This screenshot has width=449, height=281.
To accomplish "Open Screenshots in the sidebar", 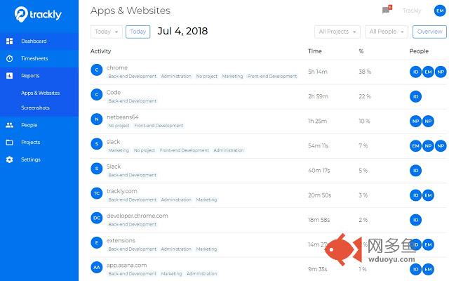I will [x=35, y=107].
